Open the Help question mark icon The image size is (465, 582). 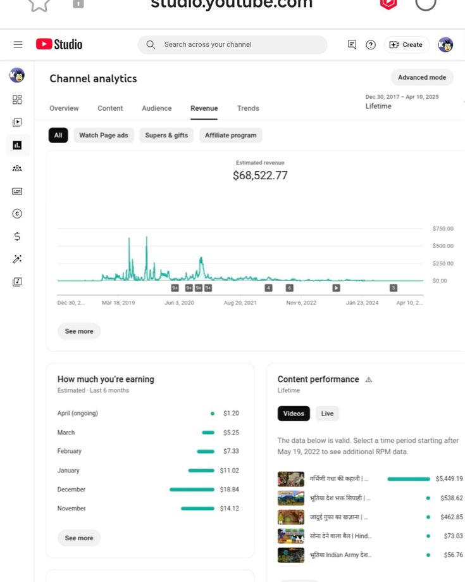click(371, 44)
